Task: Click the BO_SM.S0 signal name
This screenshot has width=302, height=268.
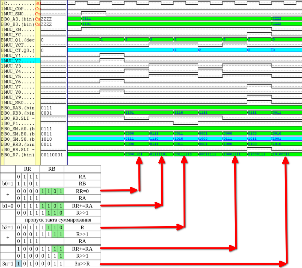Action: tap(18, 139)
